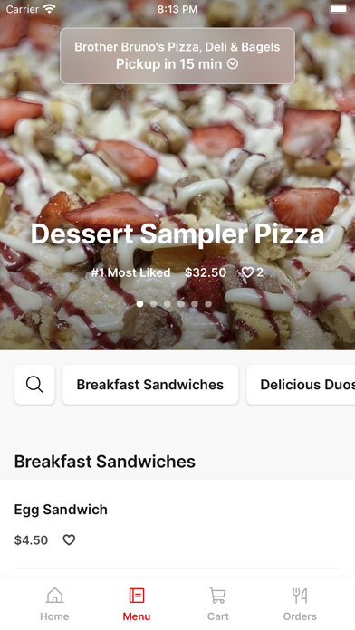Select Breakfast Sandwiches category chip
The height and width of the screenshot is (630, 355).
point(150,385)
